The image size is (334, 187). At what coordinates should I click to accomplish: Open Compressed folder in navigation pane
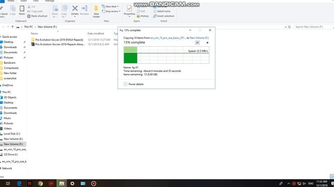click(11, 68)
